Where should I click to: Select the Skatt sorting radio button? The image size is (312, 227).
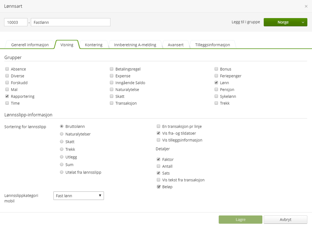coord(62,142)
